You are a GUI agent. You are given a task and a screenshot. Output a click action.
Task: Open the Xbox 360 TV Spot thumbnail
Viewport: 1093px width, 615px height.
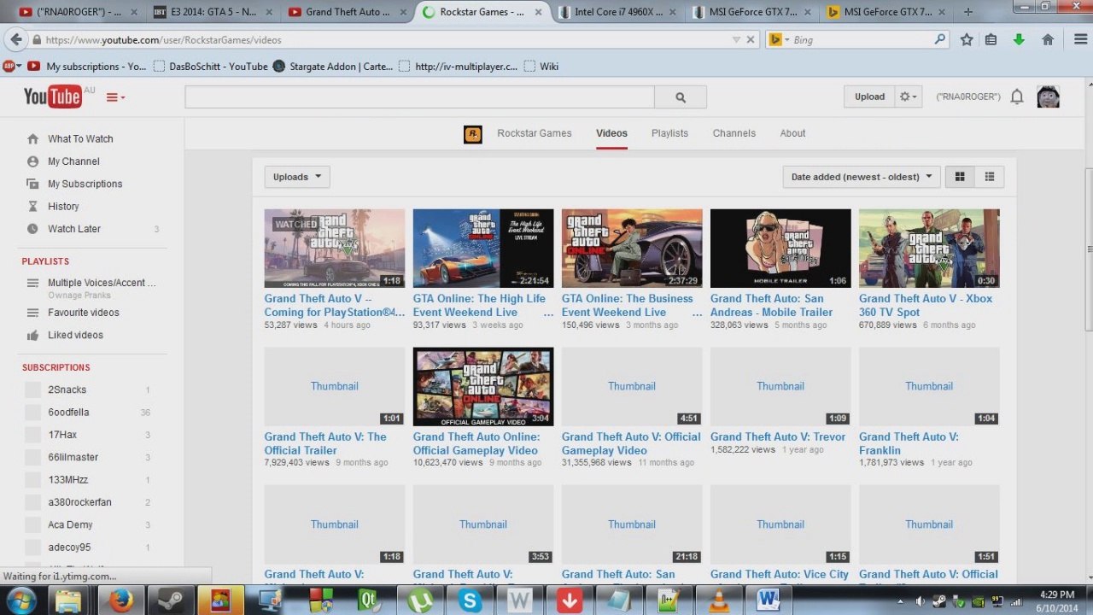(x=929, y=249)
